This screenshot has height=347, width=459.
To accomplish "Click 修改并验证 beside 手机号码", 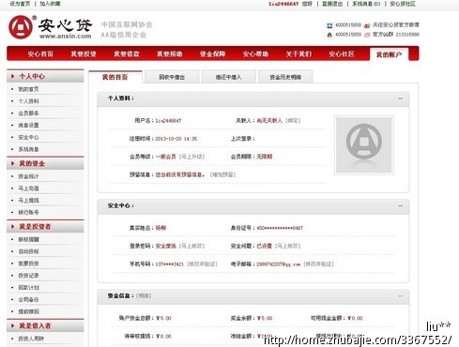I will (x=202, y=264).
